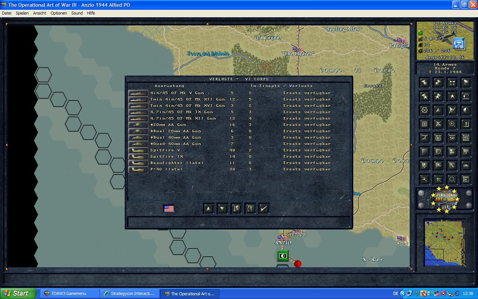478x299 pixels.
Task: Click the up-arrow button in the Verluste dialog
Action: point(209,209)
